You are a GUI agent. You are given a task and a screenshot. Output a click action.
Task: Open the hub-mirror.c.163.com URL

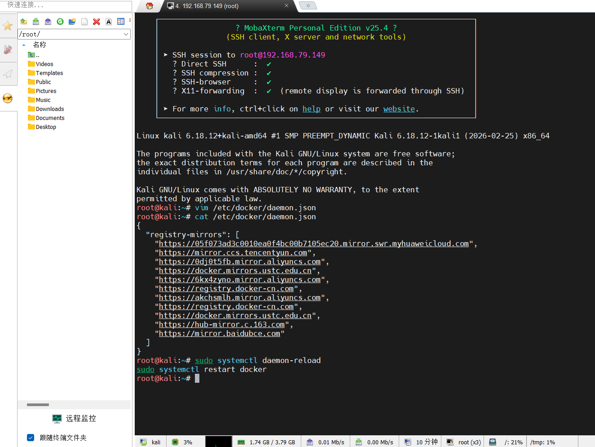click(222, 324)
